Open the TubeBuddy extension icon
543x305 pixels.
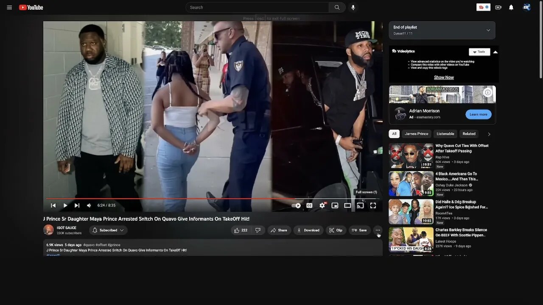(x=483, y=7)
